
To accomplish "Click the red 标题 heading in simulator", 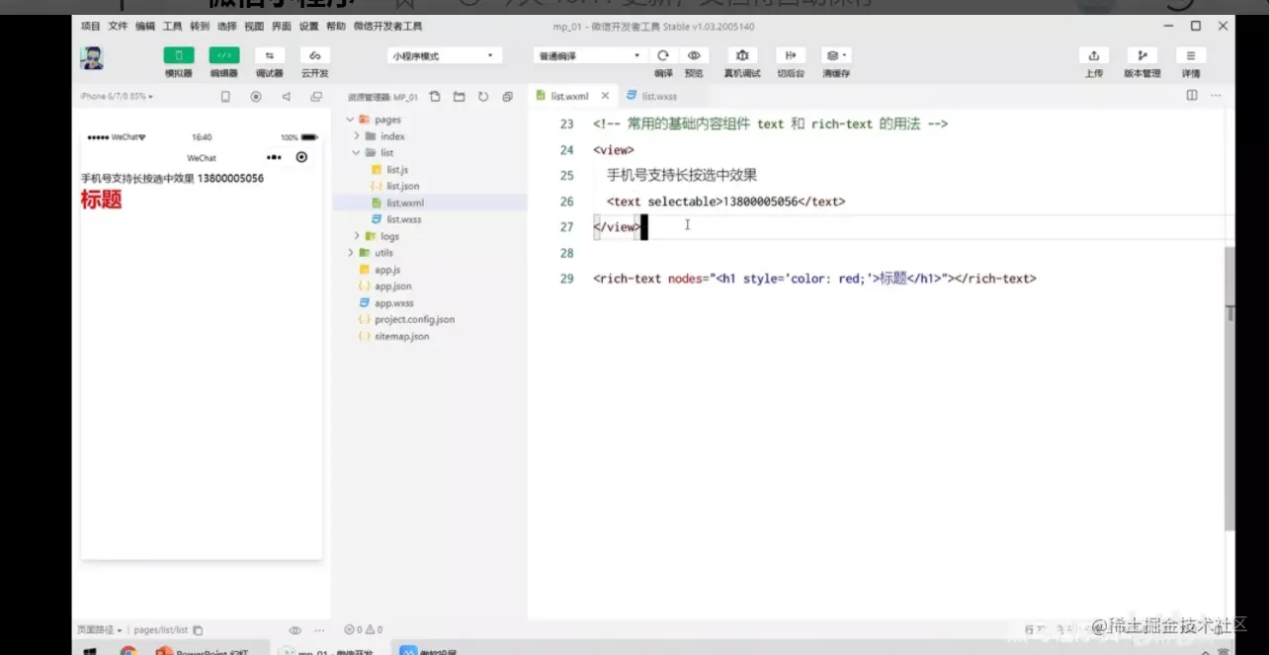I will tap(101, 200).
